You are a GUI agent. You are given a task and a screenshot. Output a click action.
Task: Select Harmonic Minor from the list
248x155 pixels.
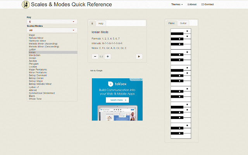click(x=37, y=41)
